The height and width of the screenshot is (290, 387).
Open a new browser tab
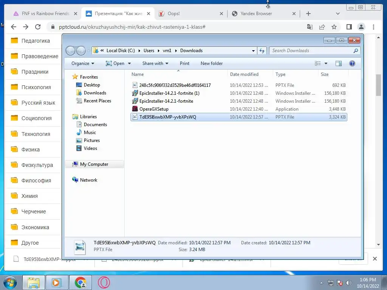pos(308,14)
